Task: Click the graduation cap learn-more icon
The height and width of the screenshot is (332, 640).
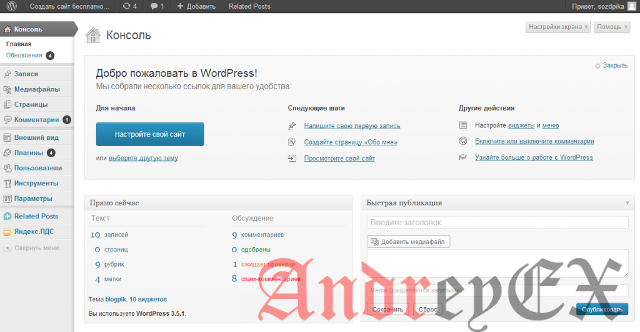Action: coord(463,157)
